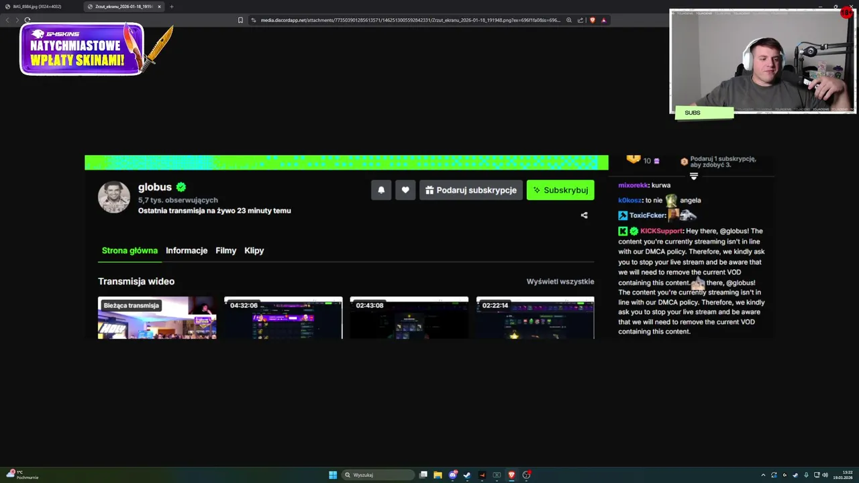Viewport: 859px width, 483px height.
Task: Click the heart follow icon button
Action: [x=405, y=190]
